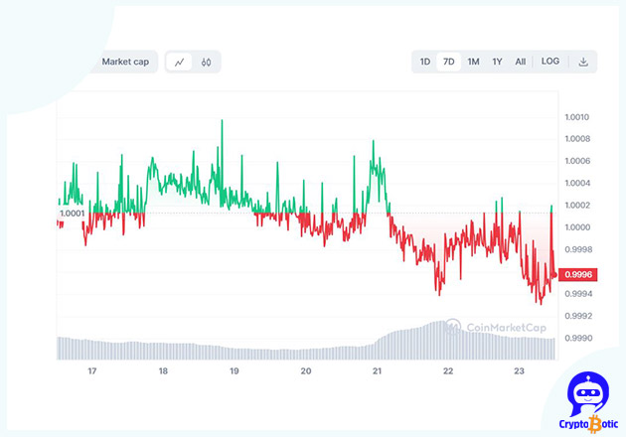626x437 pixels.
Task: Switch to 1M time range
Action: pyautogui.click(x=473, y=62)
